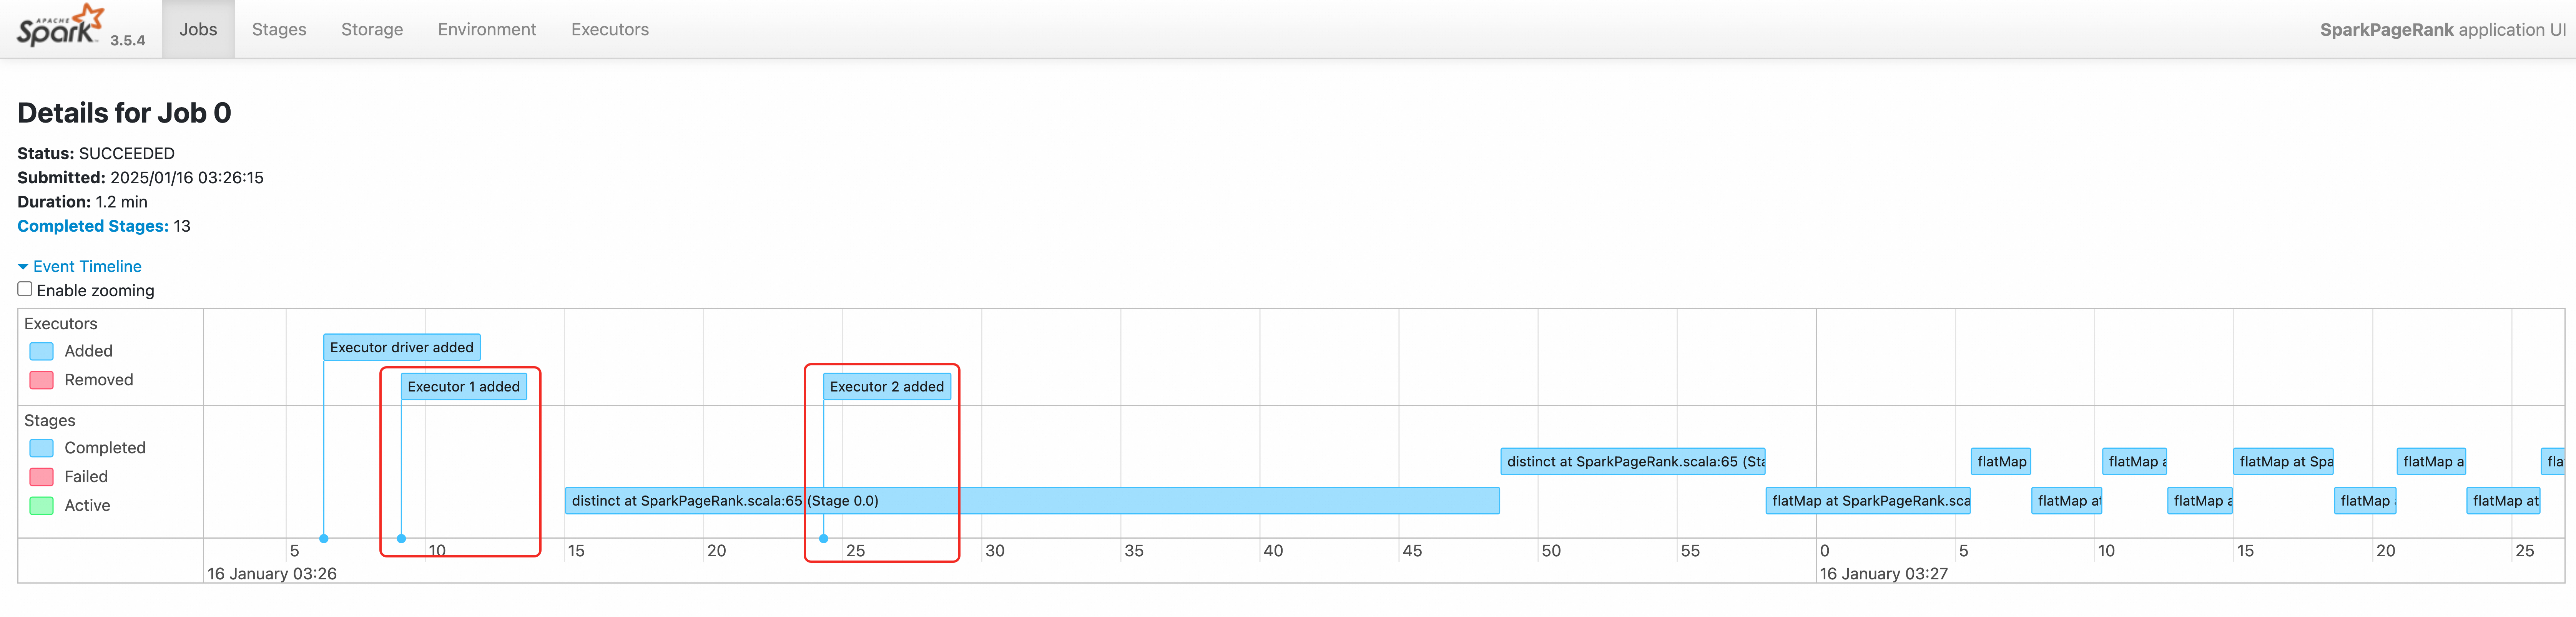Click the flatMap at SparkPageRank.sca stage bar
The width and height of the screenshot is (2576, 617).
(1867, 500)
